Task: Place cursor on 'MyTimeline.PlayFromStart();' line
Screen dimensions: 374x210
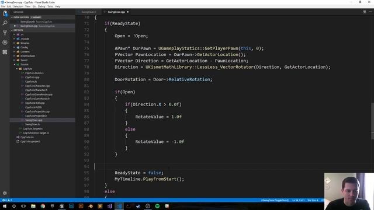Action: [150, 179]
